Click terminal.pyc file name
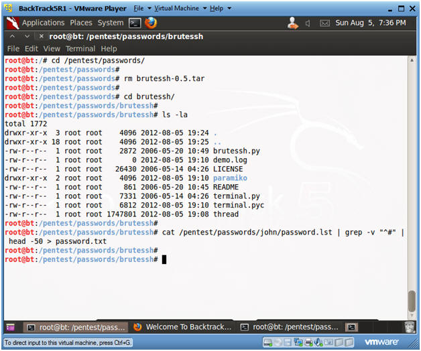Image resolution: width=421 pixels, height=351 pixels. click(x=239, y=205)
